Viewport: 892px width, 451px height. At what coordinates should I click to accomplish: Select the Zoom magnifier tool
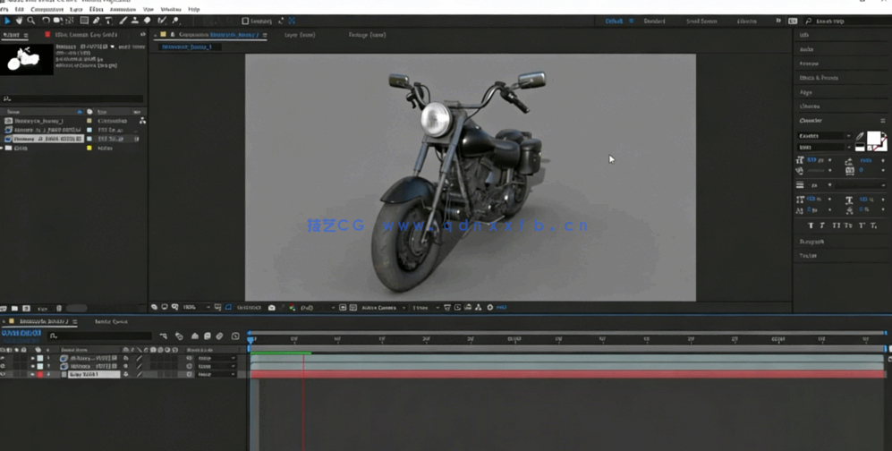point(31,21)
